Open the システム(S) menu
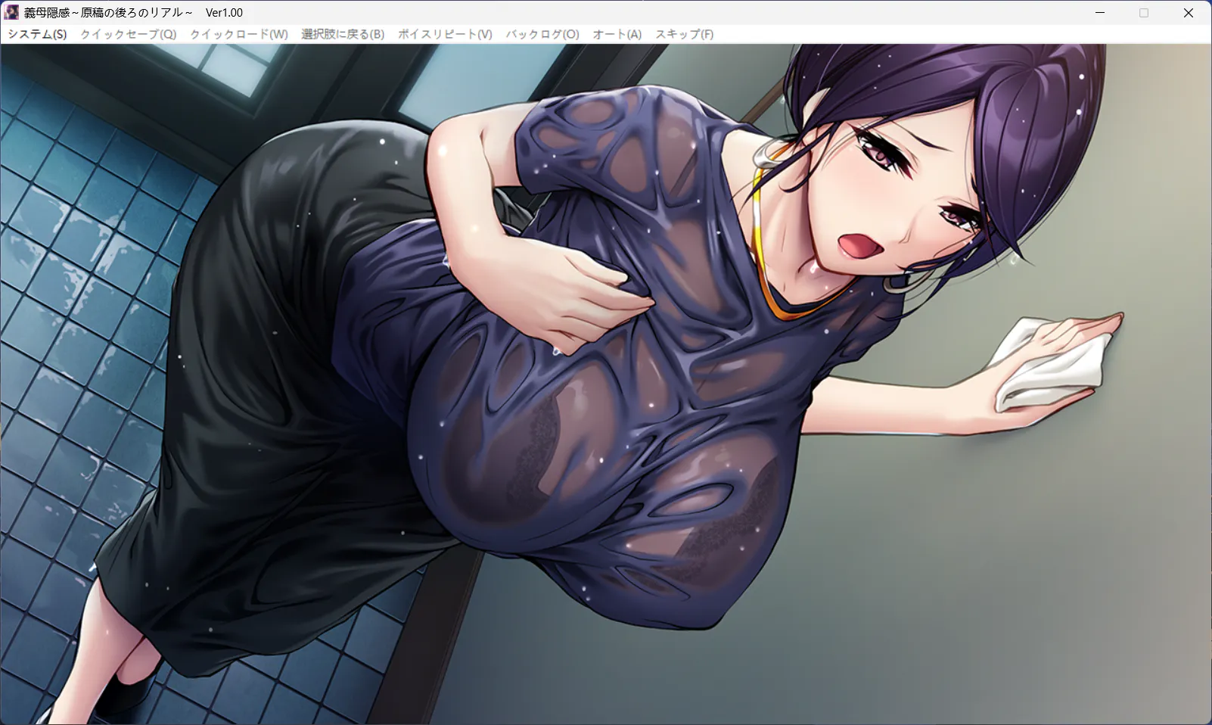This screenshot has width=1212, height=725. (x=37, y=34)
